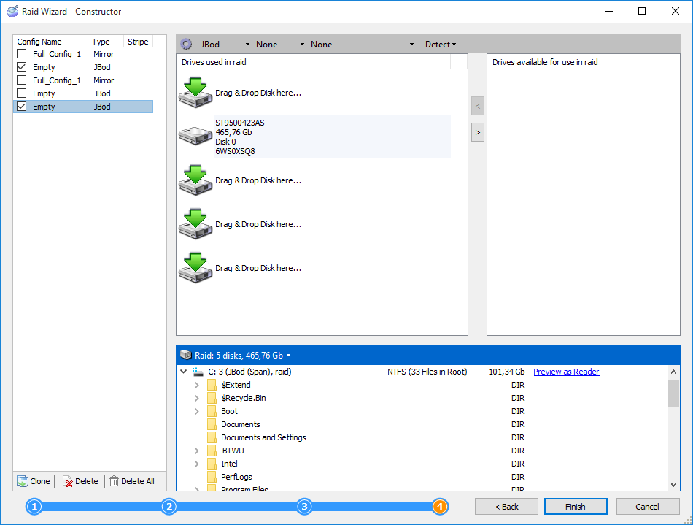This screenshot has height=525, width=693.
Task: Click the 101,34 Gb size value
Action: coord(507,372)
